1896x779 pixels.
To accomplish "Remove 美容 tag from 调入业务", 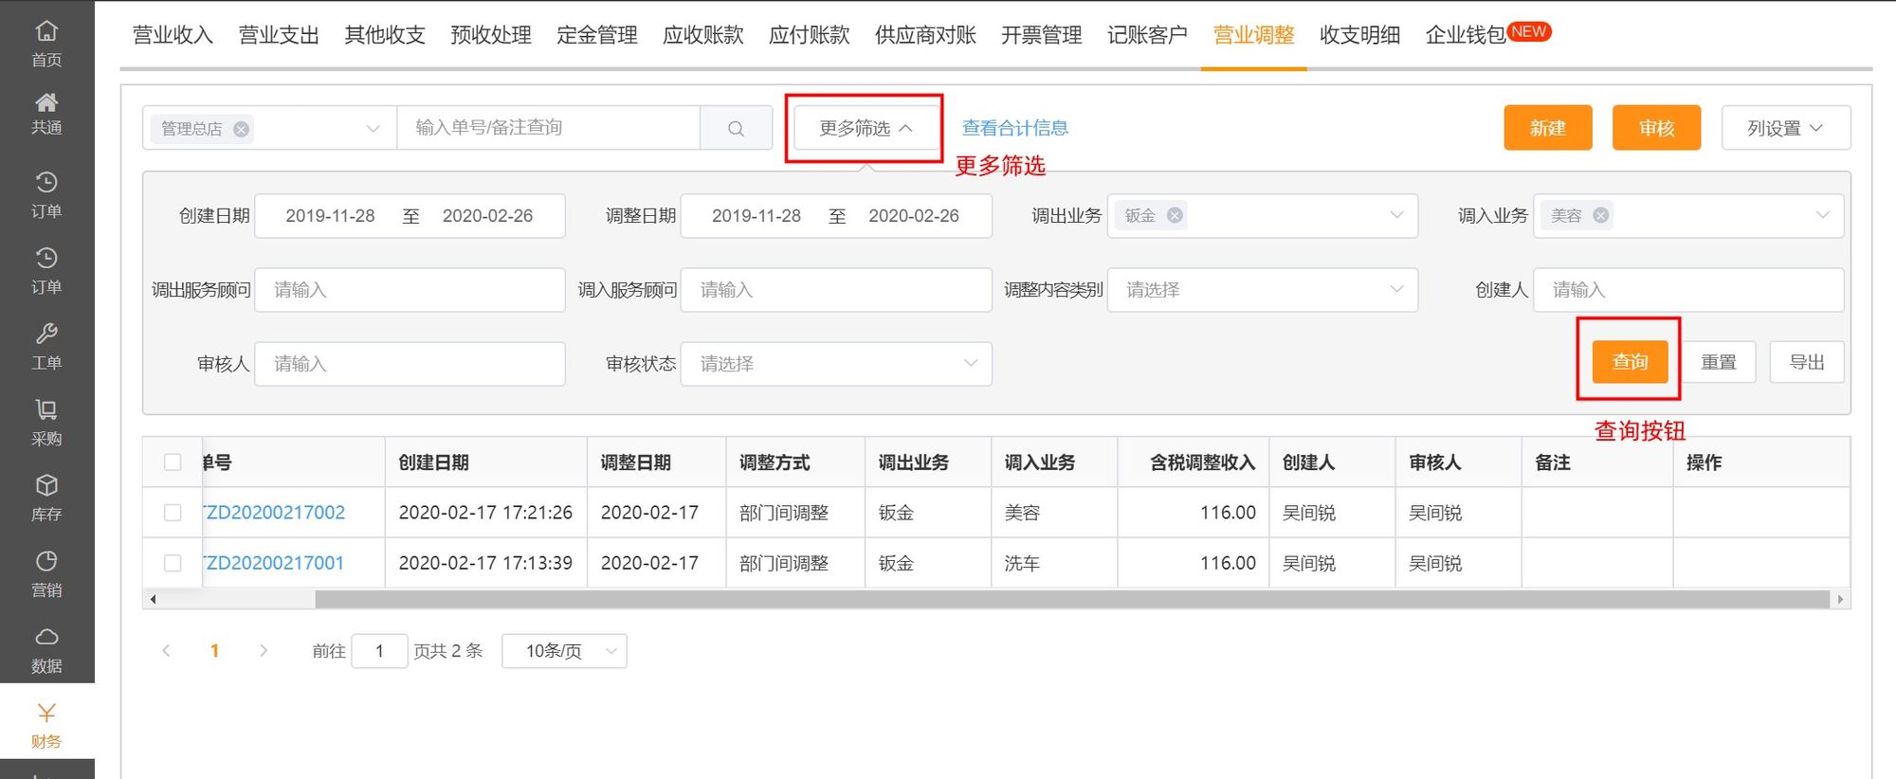I will point(1600,215).
